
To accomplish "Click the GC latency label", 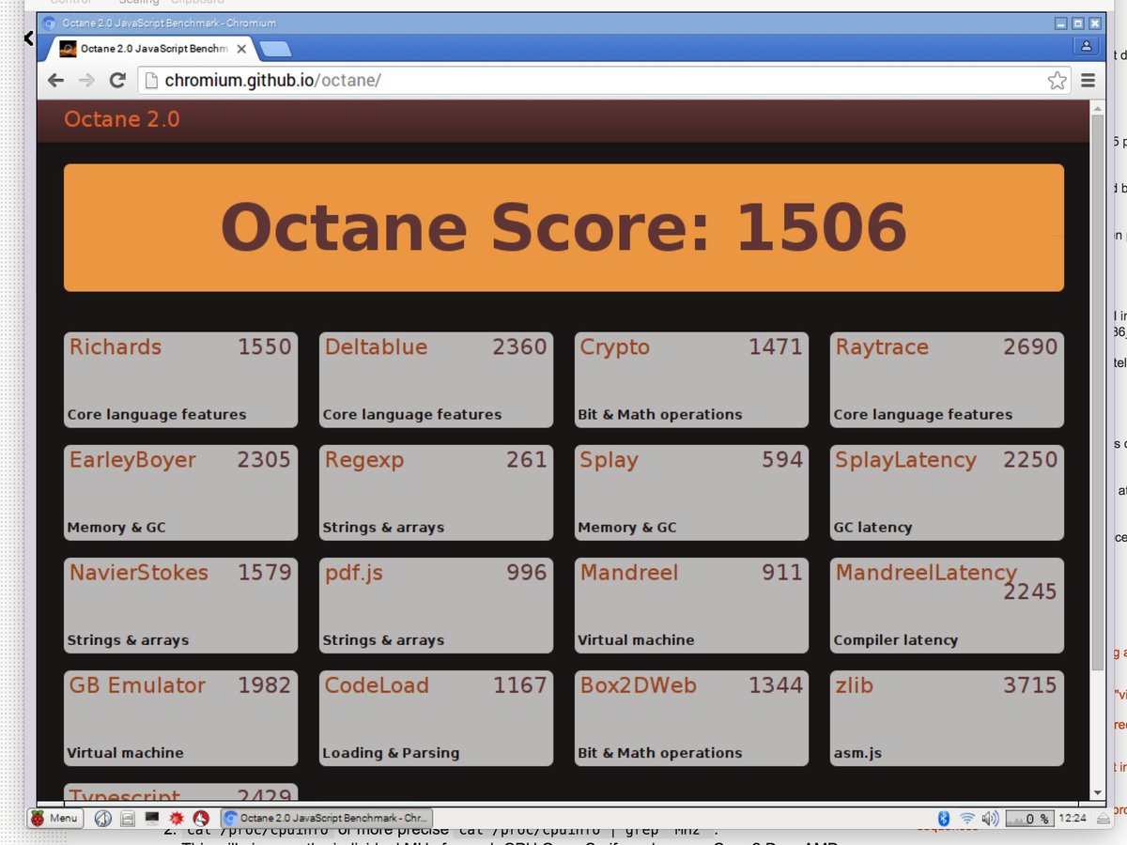I will click(x=872, y=528).
